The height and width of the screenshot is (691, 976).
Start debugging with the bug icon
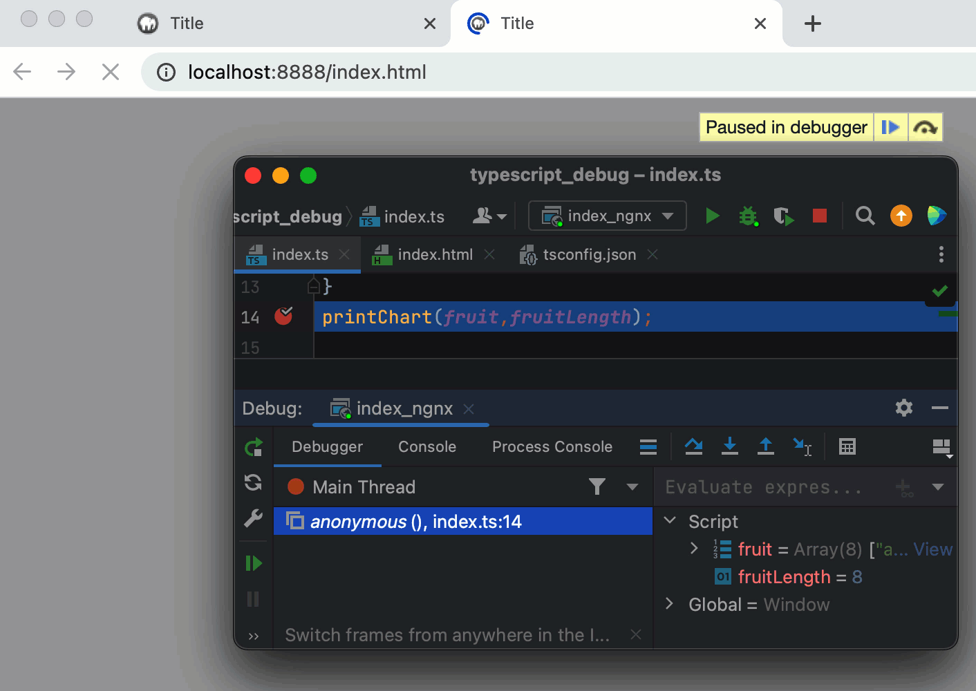pyautogui.click(x=748, y=216)
